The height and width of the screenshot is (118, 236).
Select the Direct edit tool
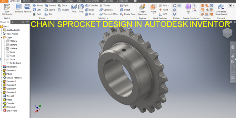tap(125, 10)
